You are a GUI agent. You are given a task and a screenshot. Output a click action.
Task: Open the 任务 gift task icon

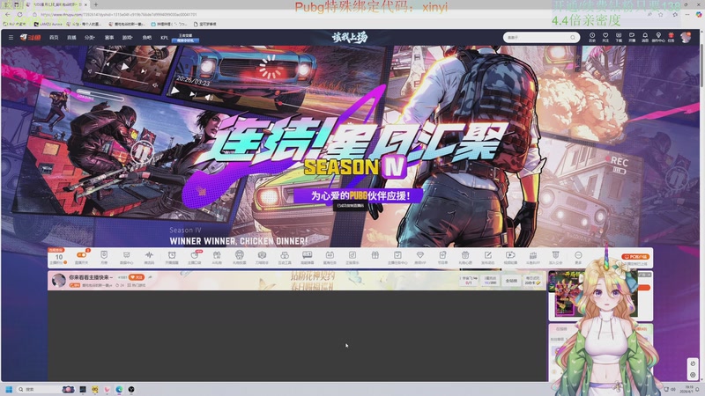click(671, 37)
